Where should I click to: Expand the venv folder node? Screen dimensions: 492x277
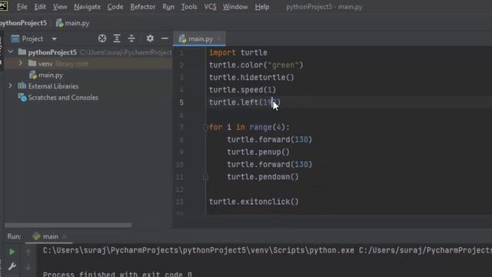[21, 63]
